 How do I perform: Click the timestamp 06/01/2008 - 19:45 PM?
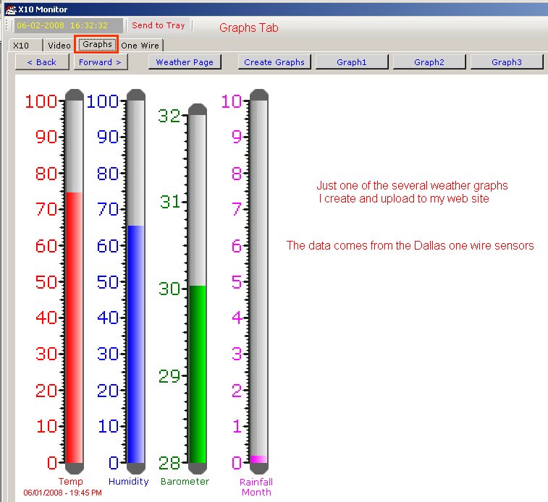tap(62, 493)
